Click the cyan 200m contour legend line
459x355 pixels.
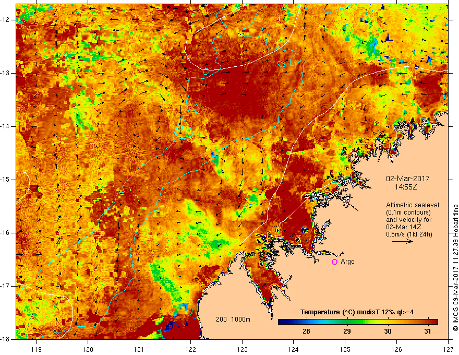coord(225,325)
